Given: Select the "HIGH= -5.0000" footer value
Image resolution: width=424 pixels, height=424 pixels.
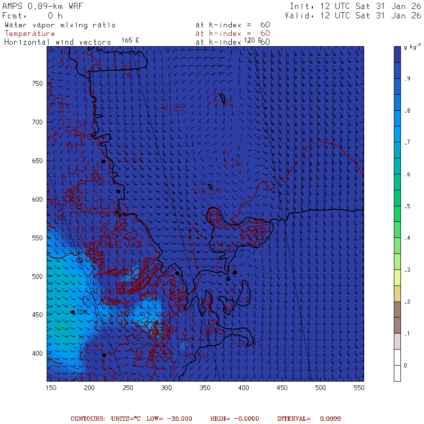Looking at the screenshot, I should 235,419.
